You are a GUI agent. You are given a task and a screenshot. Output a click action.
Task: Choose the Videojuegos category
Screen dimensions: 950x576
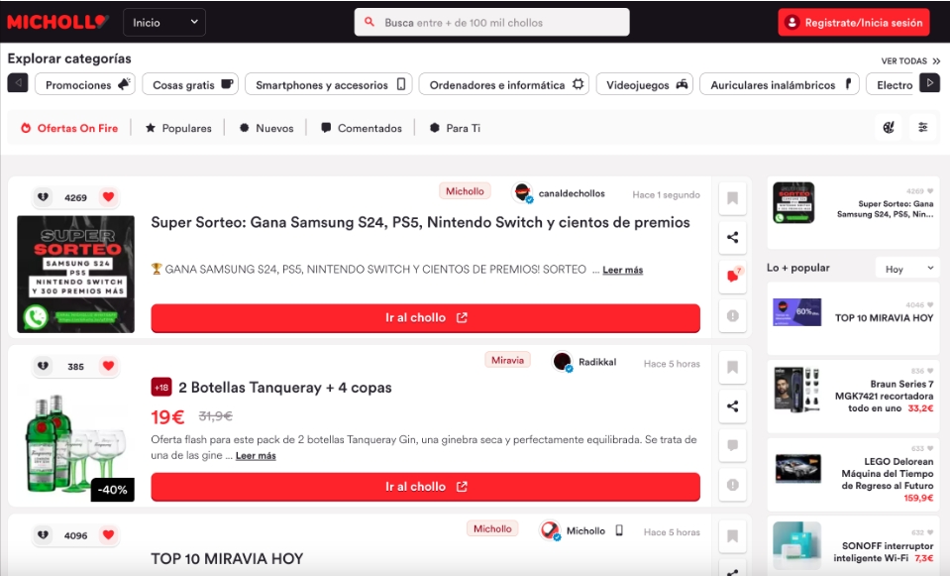[645, 84]
